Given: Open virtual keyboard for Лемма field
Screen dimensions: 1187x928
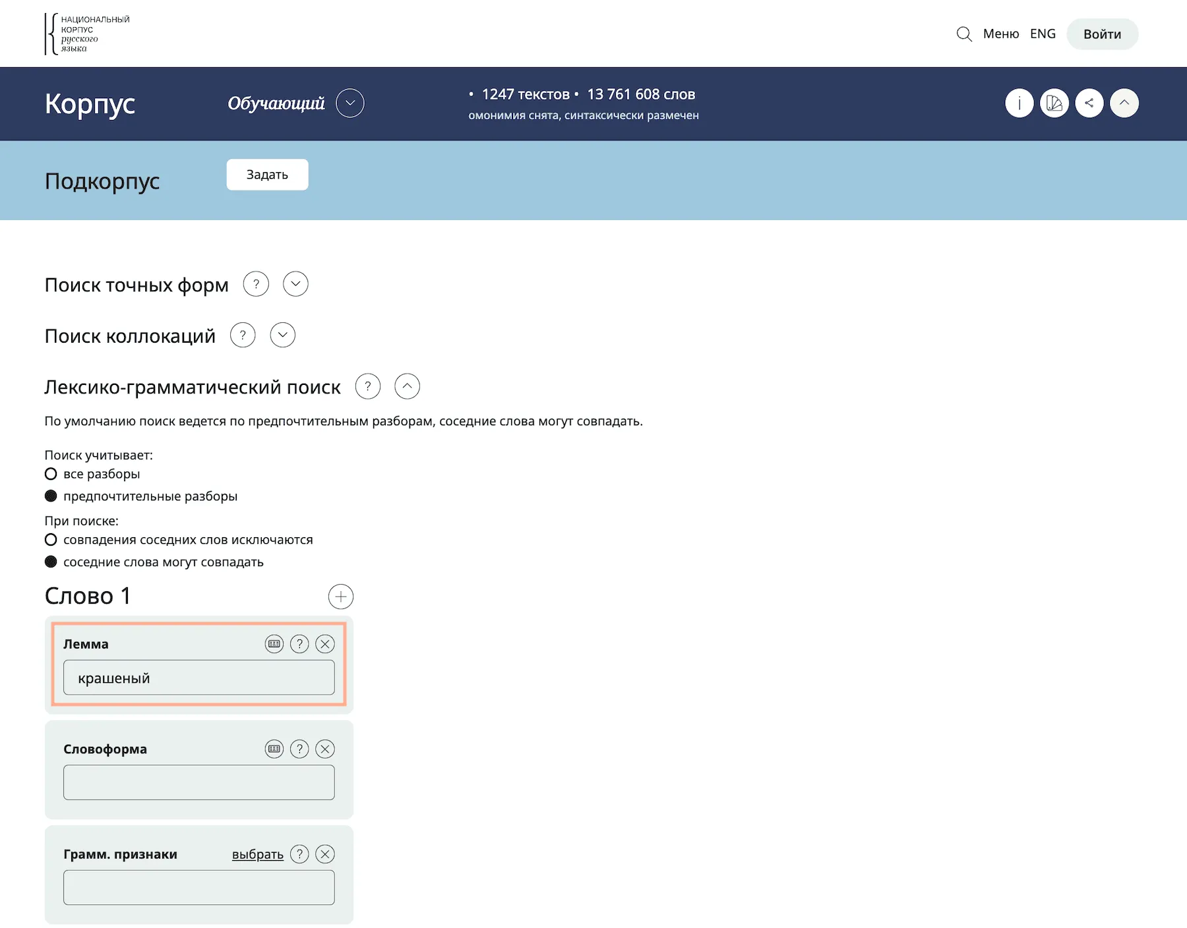Looking at the screenshot, I should (x=274, y=644).
